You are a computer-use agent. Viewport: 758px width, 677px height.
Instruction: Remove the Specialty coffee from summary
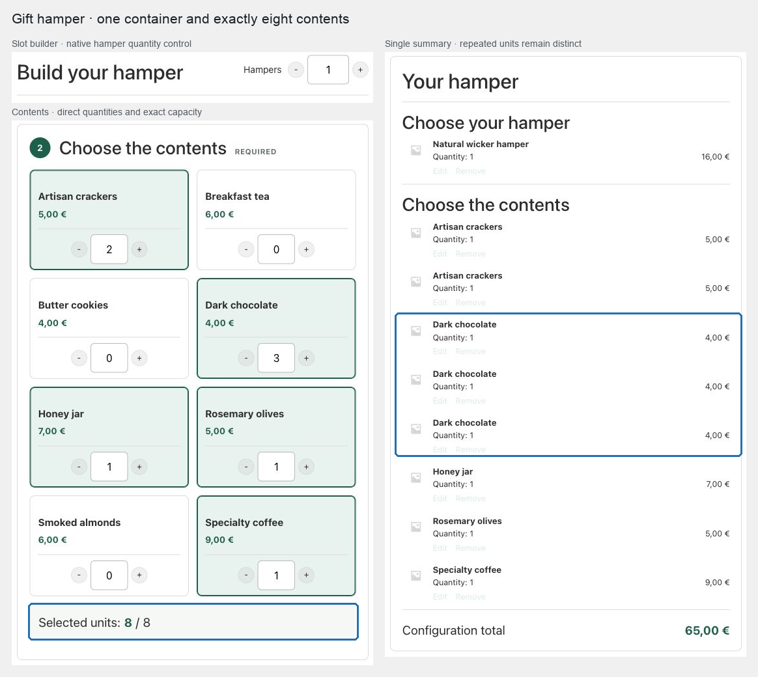[x=470, y=597]
